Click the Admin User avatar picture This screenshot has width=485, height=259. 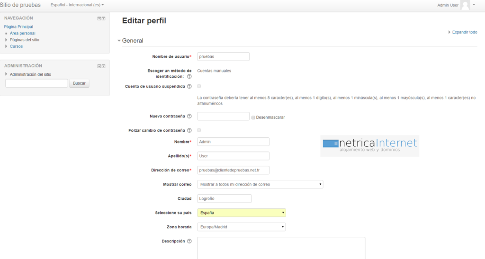click(x=465, y=5)
